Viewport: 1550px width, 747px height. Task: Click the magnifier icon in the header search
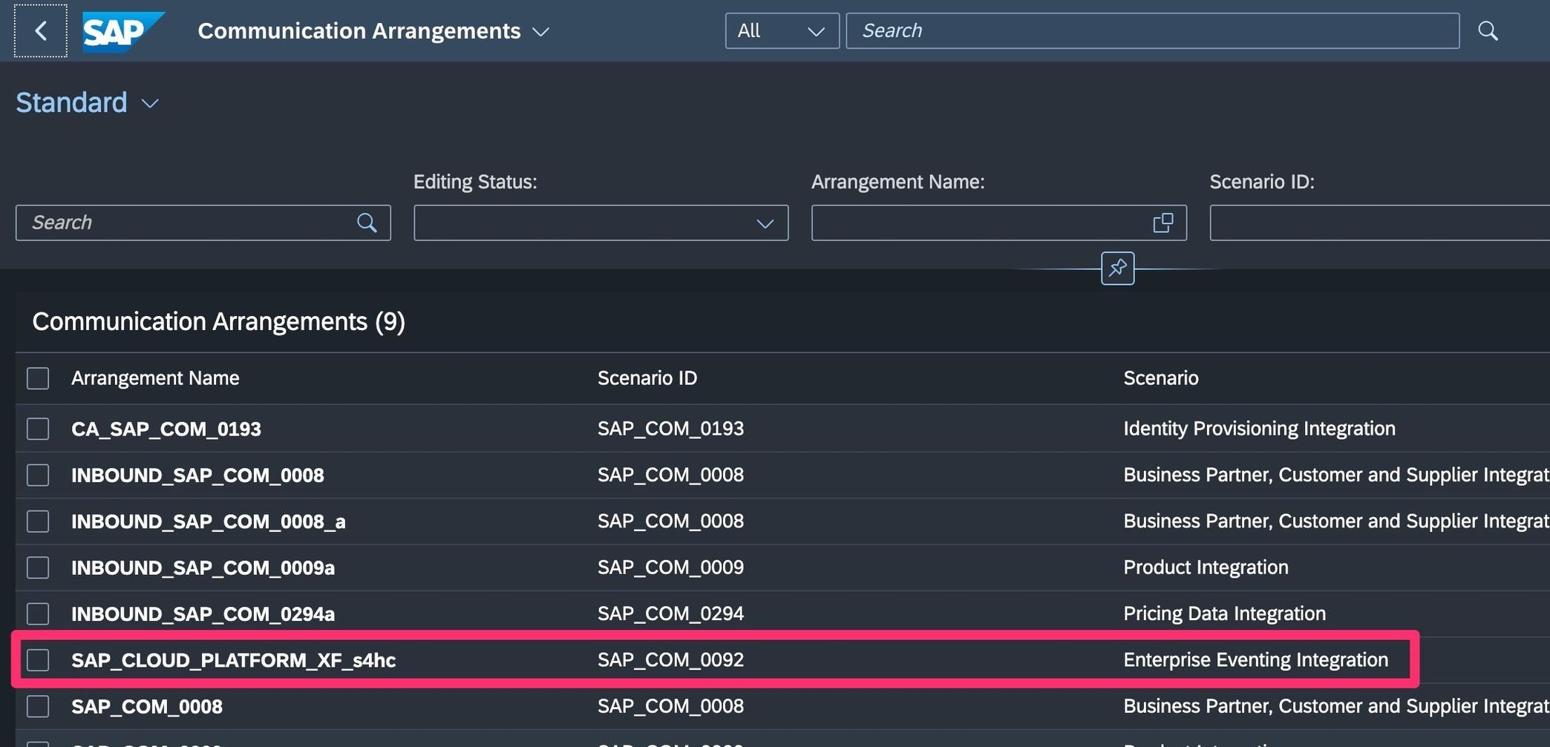pos(1488,31)
